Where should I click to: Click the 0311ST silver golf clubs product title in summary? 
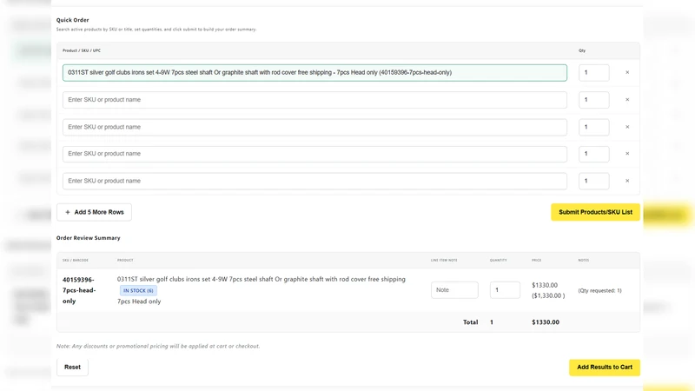(x=261, y=279)
